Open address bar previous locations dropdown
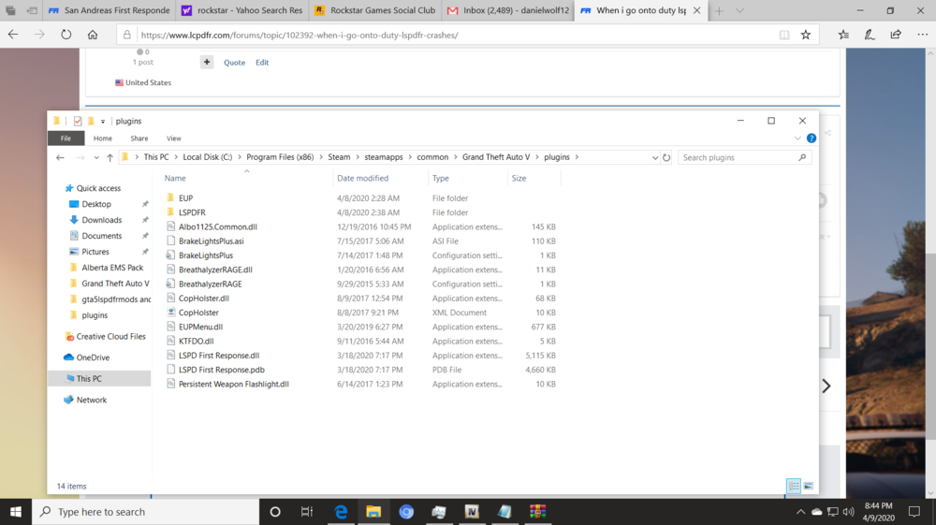Image resolution: width=936 pixels, height=525 pixels. click(x=655, y=157)
